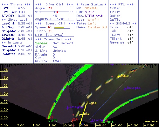This screenshot has width=159, height=127.
Task: Select the Drive Ctrl panel header
Action: tap(54, 4)
